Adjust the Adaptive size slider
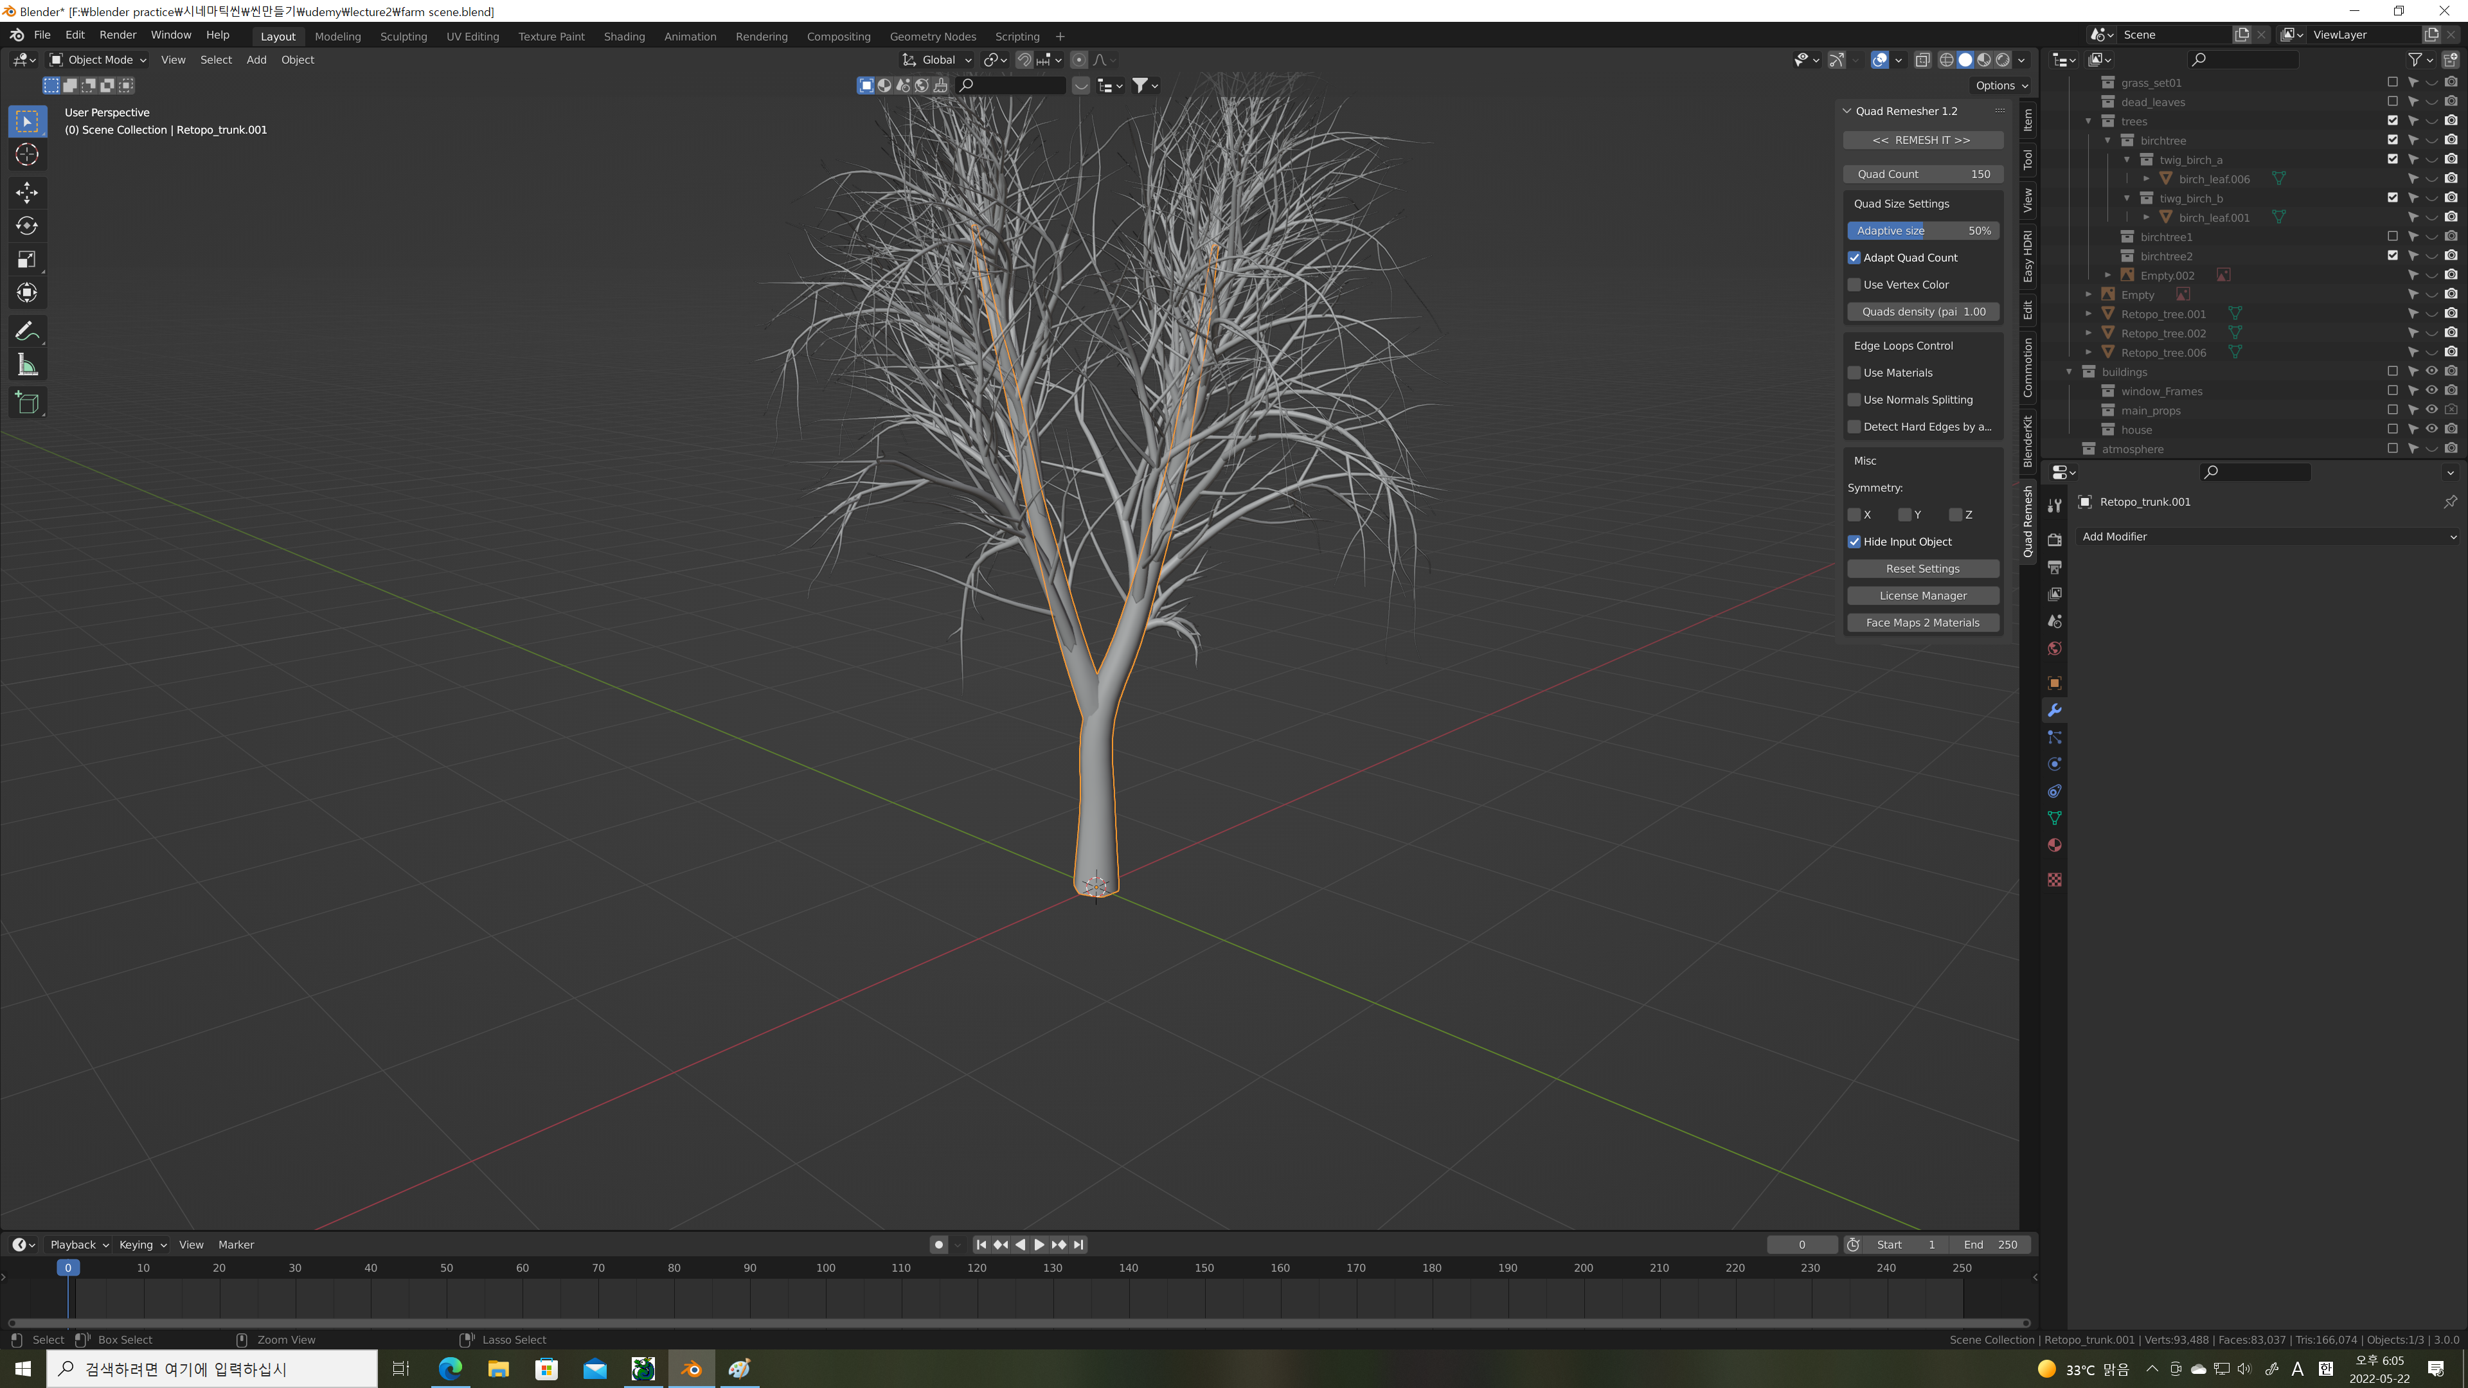The height and width of the screenshot is (1388, 2468). click(1922, 231)
